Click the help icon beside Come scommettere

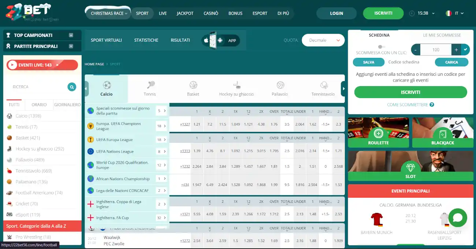point(432,105)
